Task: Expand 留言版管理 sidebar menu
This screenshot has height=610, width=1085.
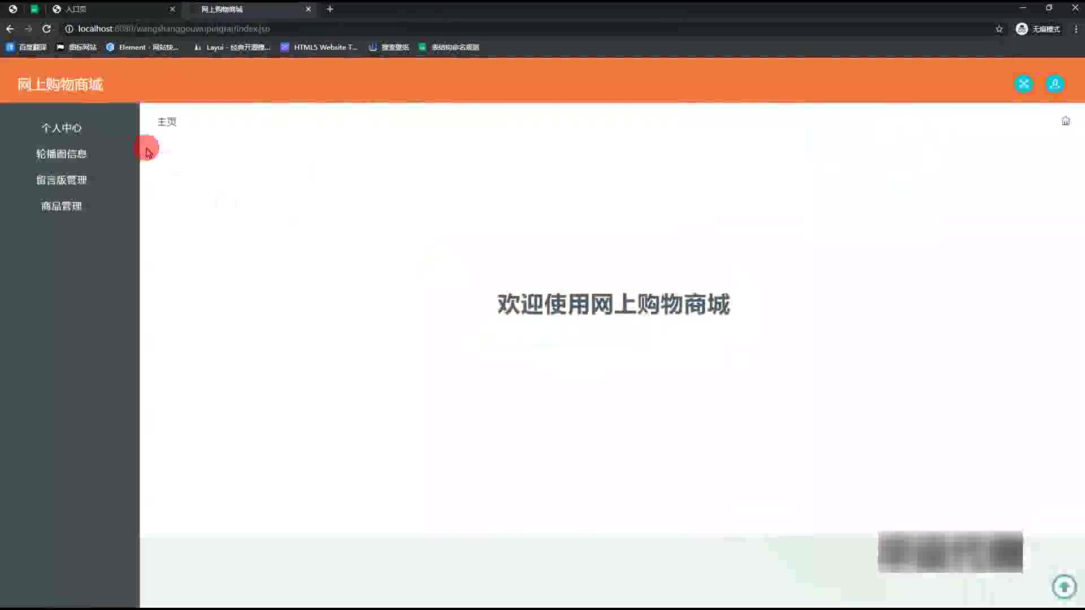Action: [x=61, y=180]
